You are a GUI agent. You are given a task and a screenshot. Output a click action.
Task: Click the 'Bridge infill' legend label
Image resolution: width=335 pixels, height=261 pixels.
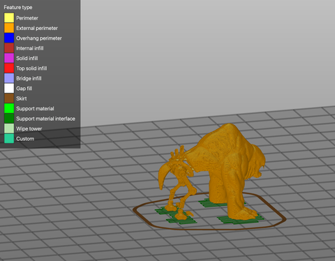point(29,78)
